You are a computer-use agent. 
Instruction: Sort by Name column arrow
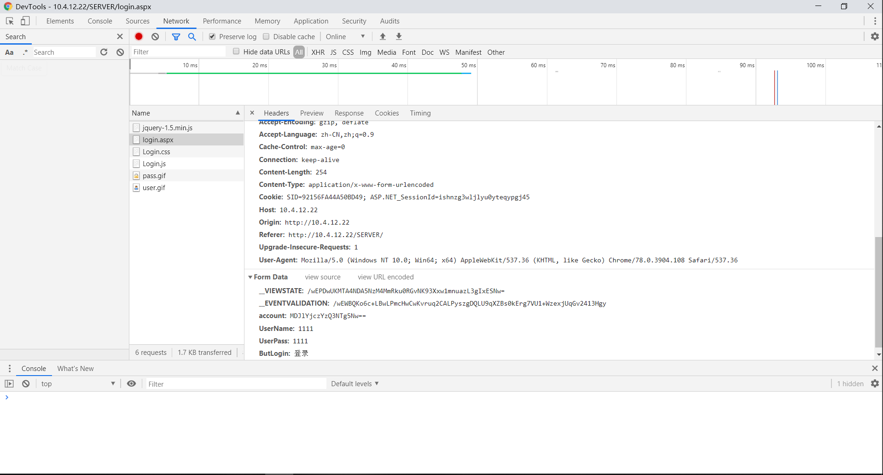(238, 113)
